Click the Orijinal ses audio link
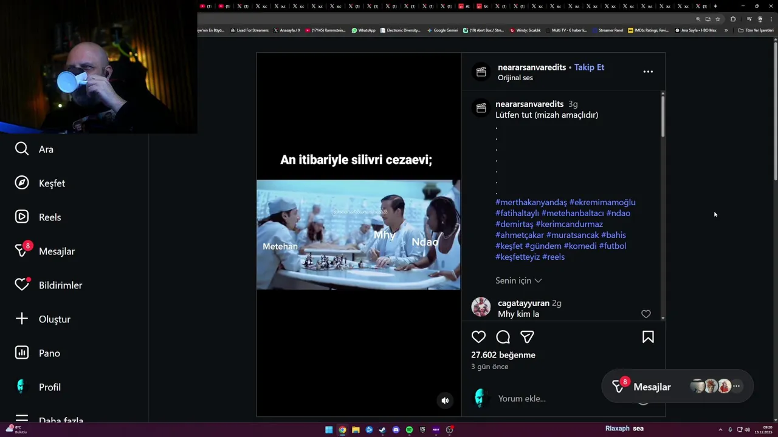The height and width of the screenshot is (437, 778). point(515,78)
